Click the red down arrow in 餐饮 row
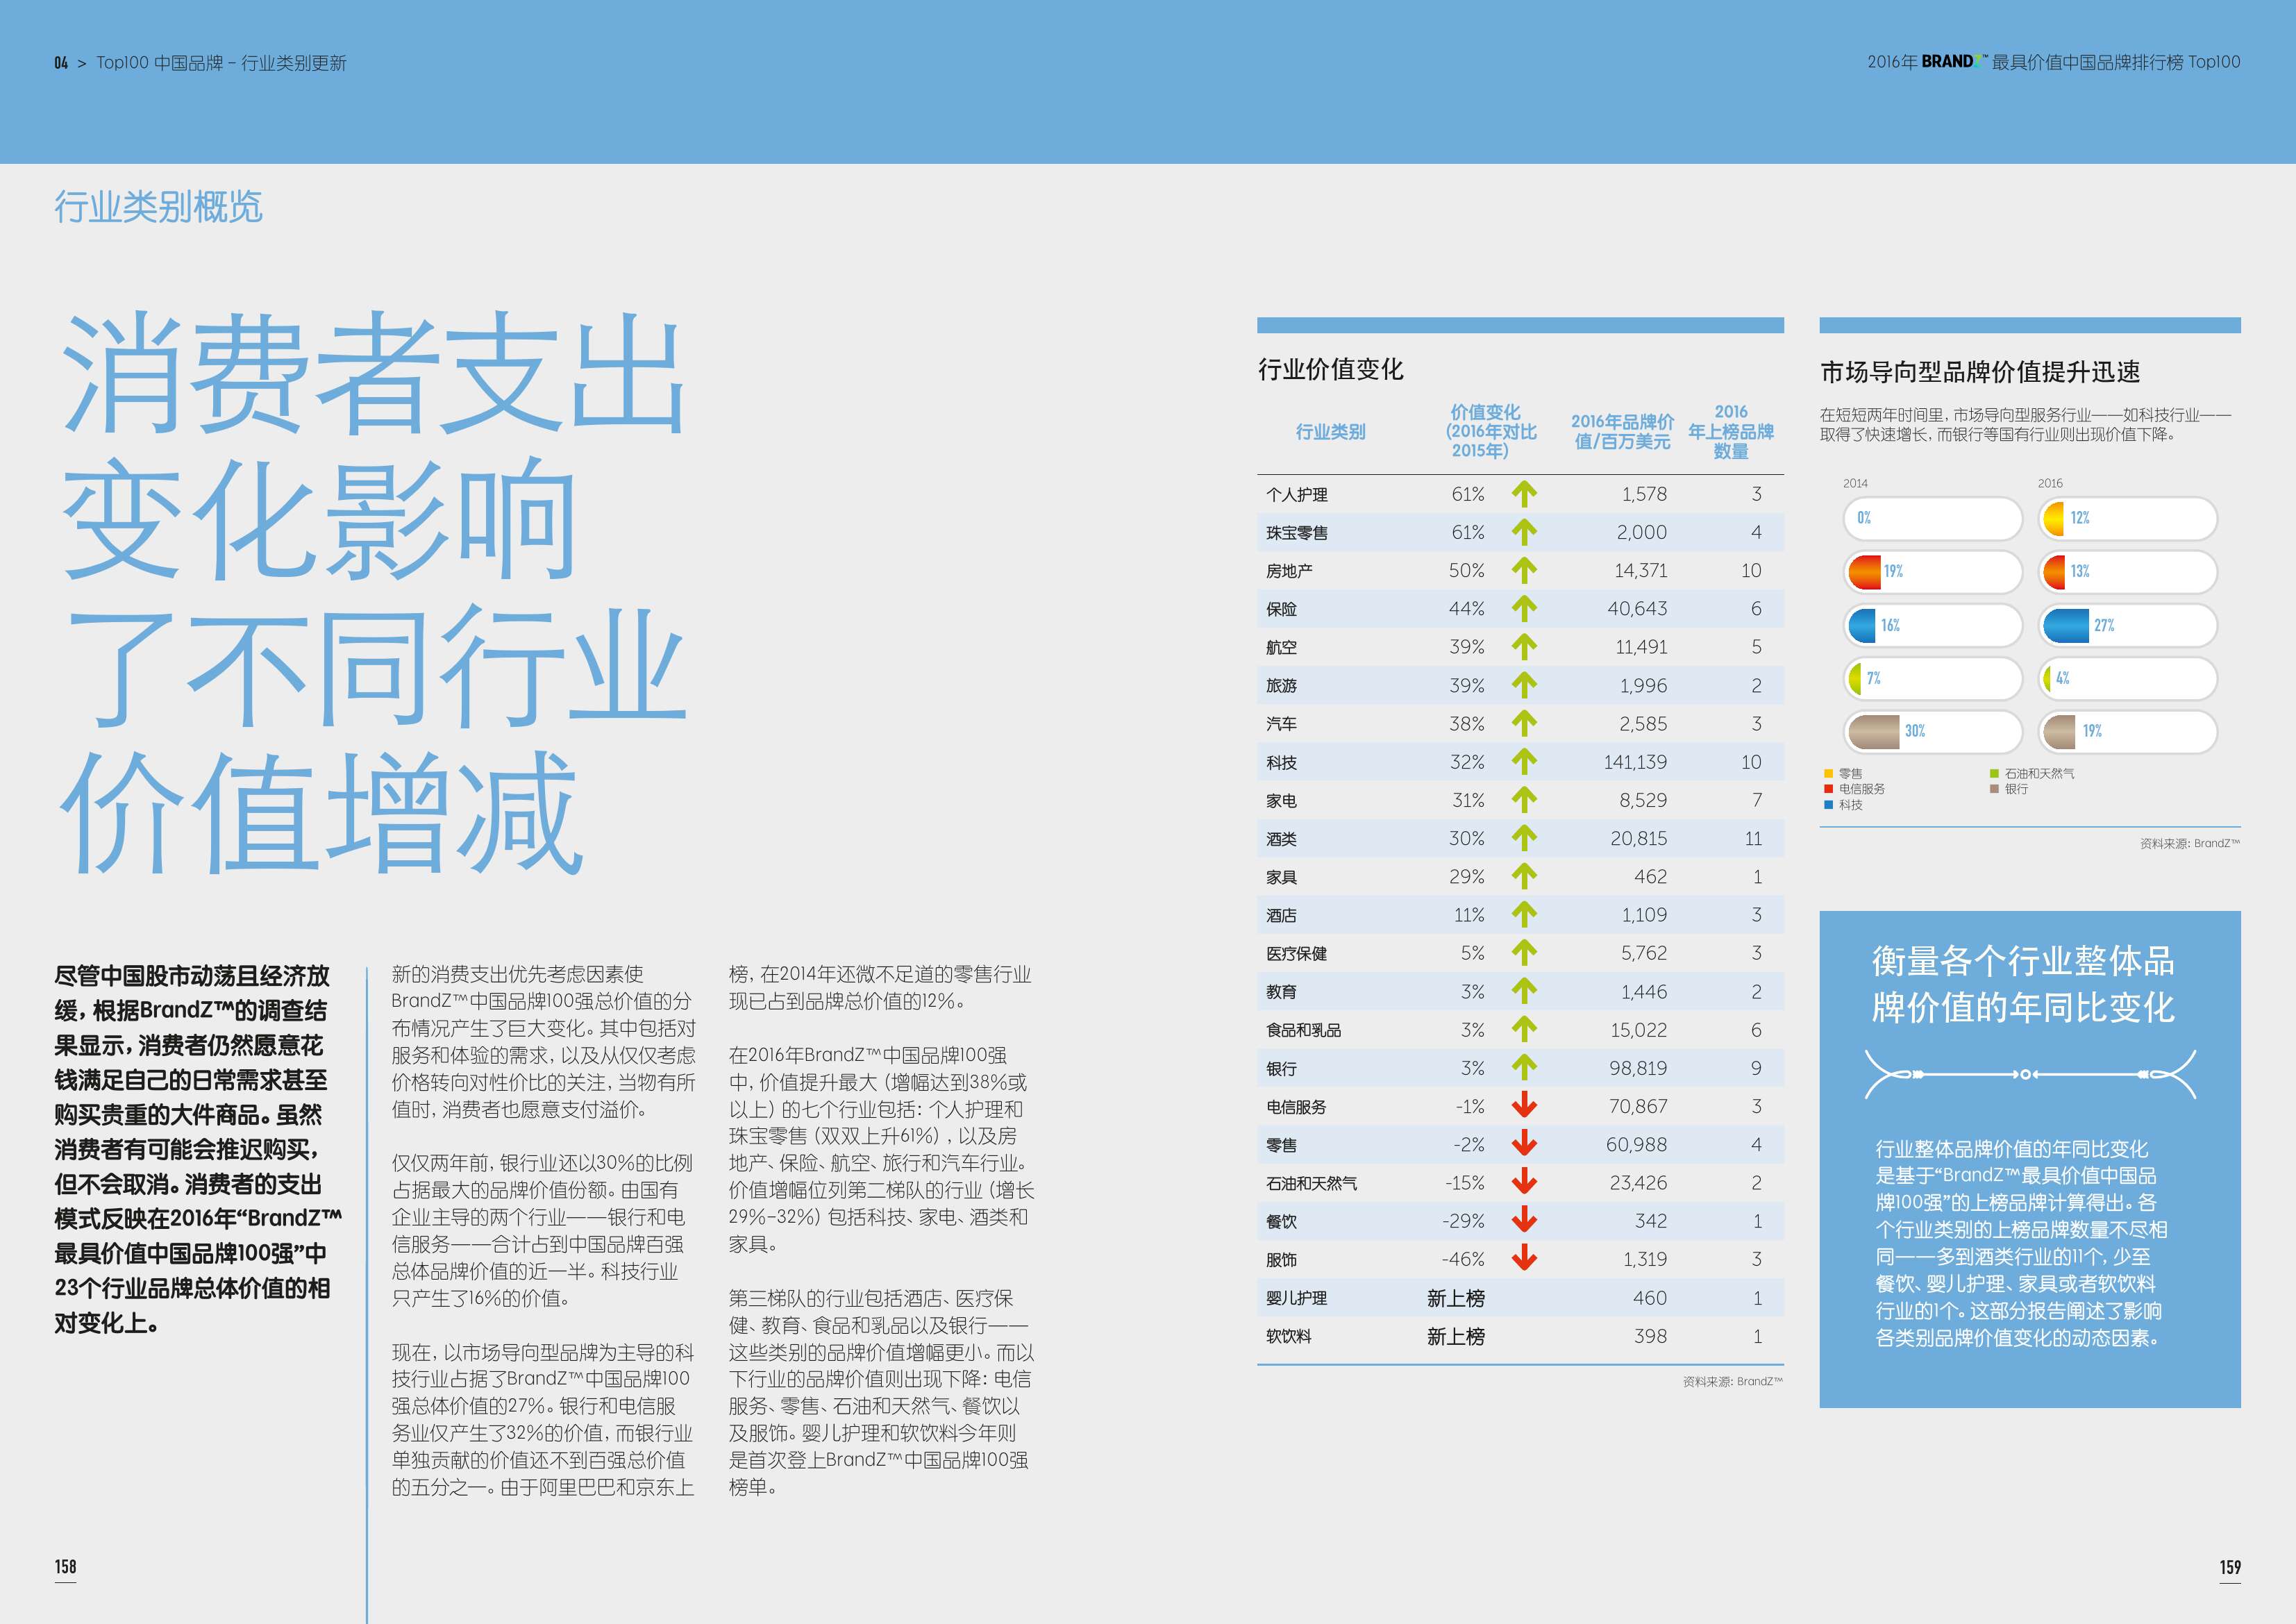2296x1624 pixels. (x=1524, y=1220)
